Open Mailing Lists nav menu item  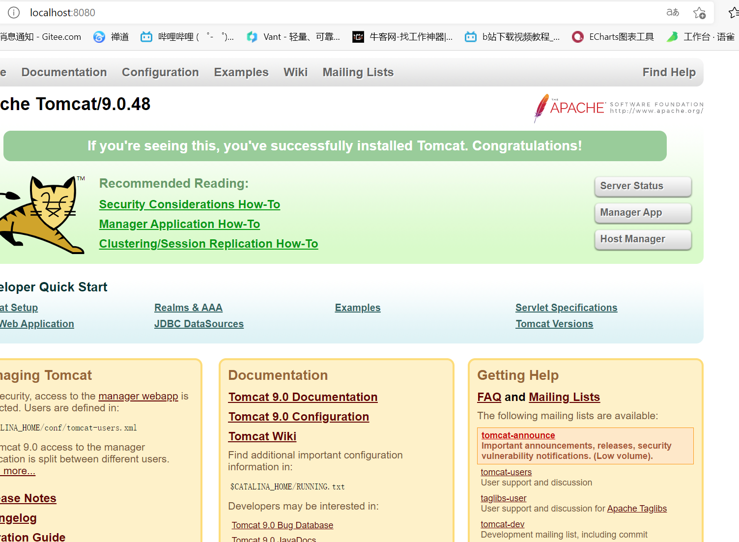point(358,72)
